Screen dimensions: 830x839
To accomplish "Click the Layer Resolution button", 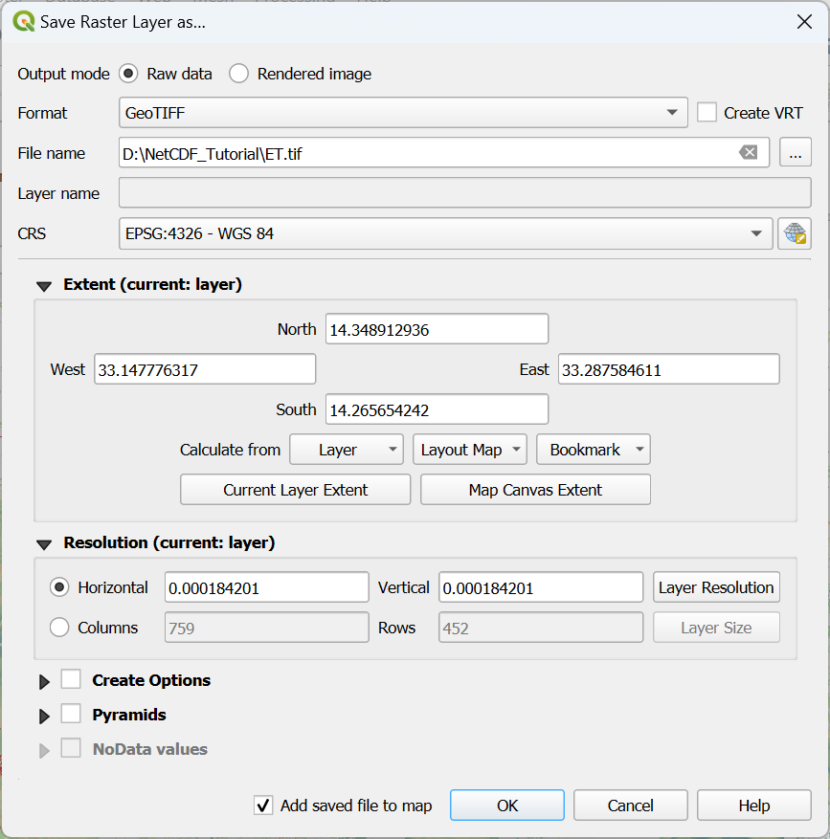I will pyautogui.click(x=716, y=587).
